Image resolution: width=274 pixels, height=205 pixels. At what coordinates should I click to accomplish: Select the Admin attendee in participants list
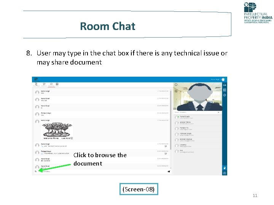pyautogui.click(x=198, y=123)
